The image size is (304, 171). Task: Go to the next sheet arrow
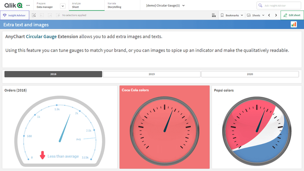tap(276, 15)
